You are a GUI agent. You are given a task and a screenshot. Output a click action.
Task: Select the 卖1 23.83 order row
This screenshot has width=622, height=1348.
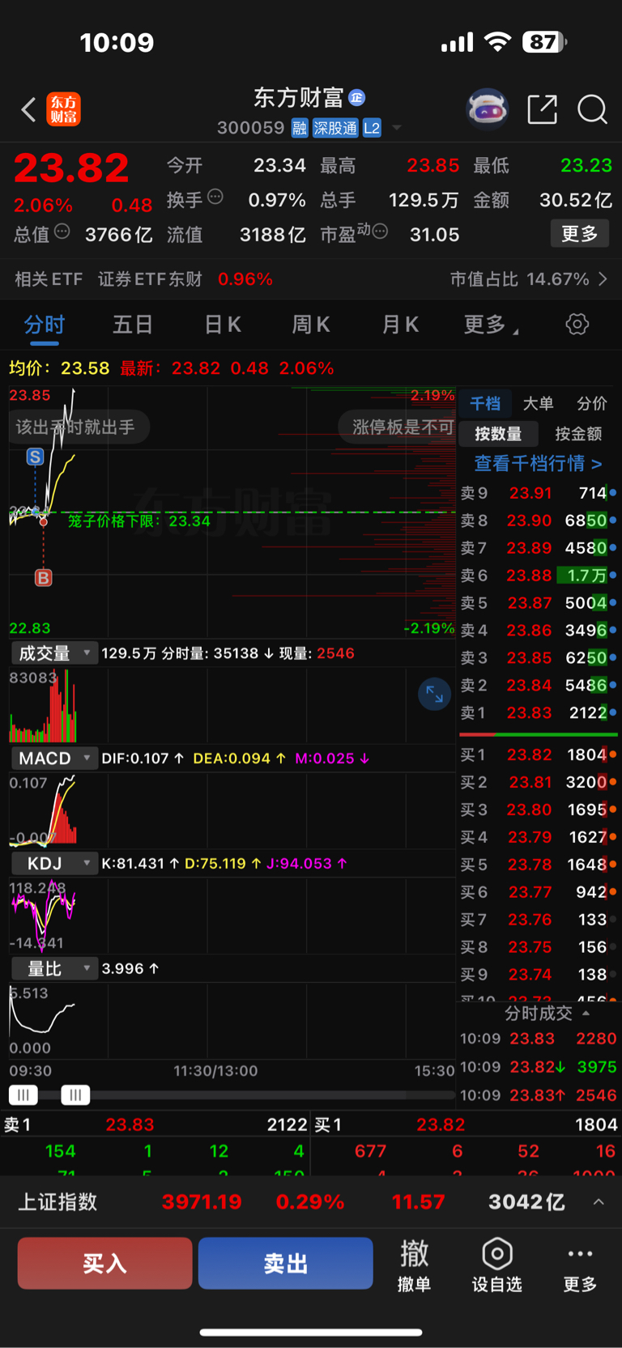(x=539, y=713)
